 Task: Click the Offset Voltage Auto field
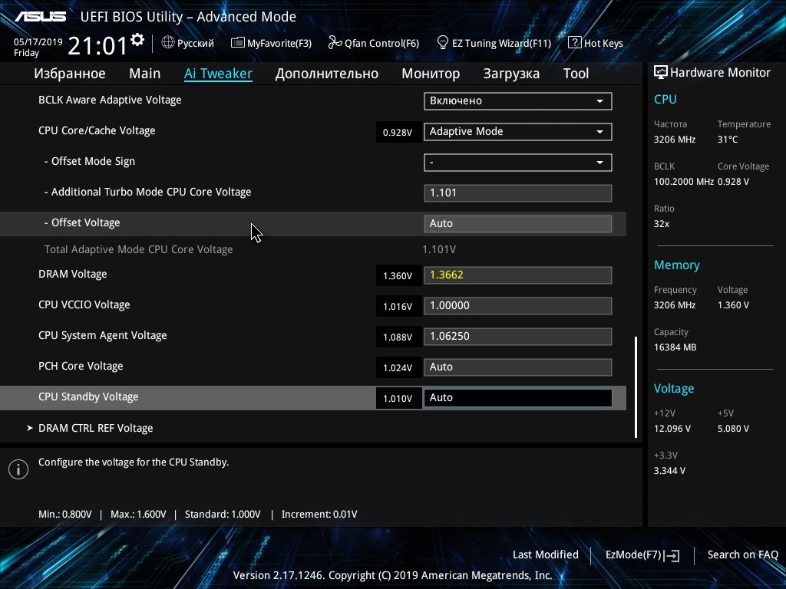518,223
